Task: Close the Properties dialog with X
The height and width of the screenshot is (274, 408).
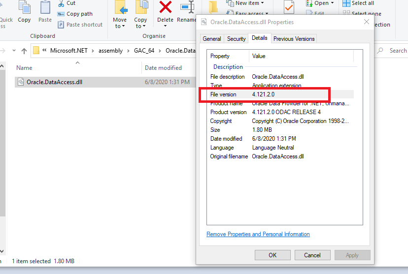Action: pyautogui.click(x=367, y=22)
